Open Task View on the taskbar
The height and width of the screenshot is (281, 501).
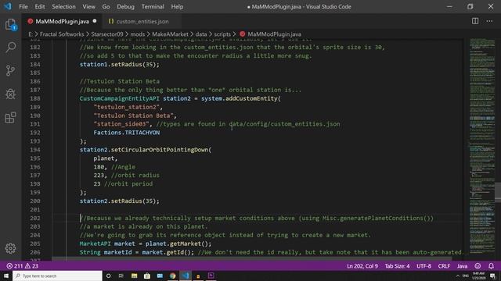(x=121, y=276)
